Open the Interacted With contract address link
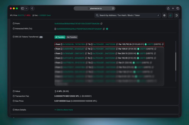The image size is (189, 125). point(79,29)
